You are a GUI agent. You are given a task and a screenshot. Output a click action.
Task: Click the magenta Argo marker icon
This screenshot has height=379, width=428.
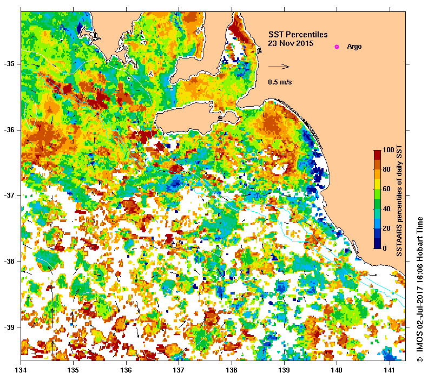(x=337, y=47)
